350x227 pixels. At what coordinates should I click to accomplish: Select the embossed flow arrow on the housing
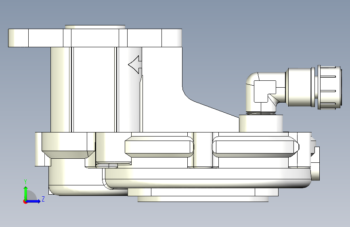(x=135, y=65)
